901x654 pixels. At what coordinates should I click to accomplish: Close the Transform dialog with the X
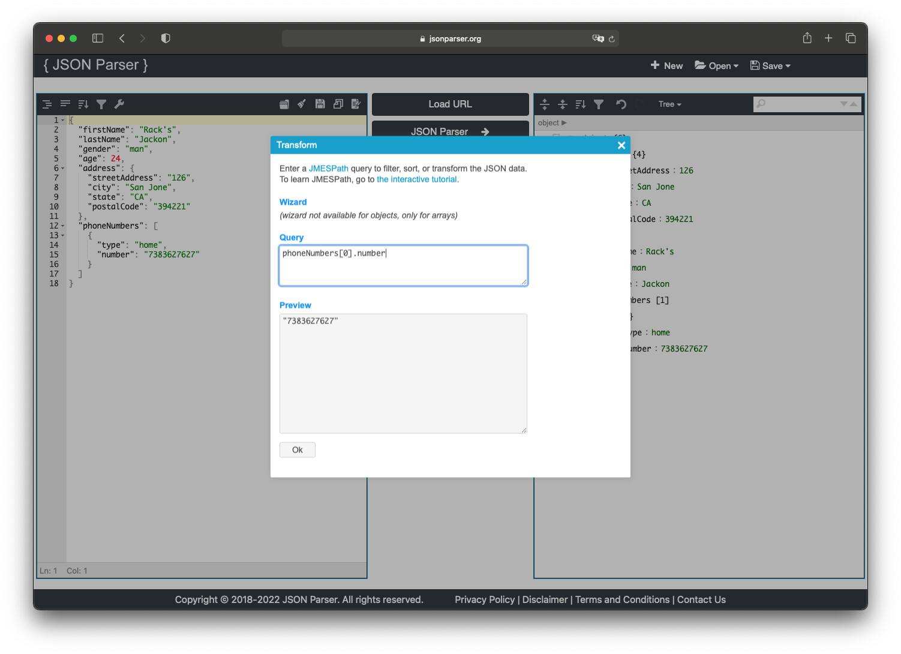pos(621,145)
